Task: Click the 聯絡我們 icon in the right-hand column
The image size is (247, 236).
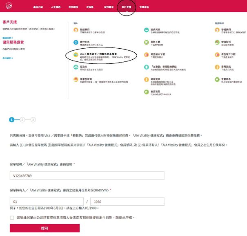Action: coord(217,30)
